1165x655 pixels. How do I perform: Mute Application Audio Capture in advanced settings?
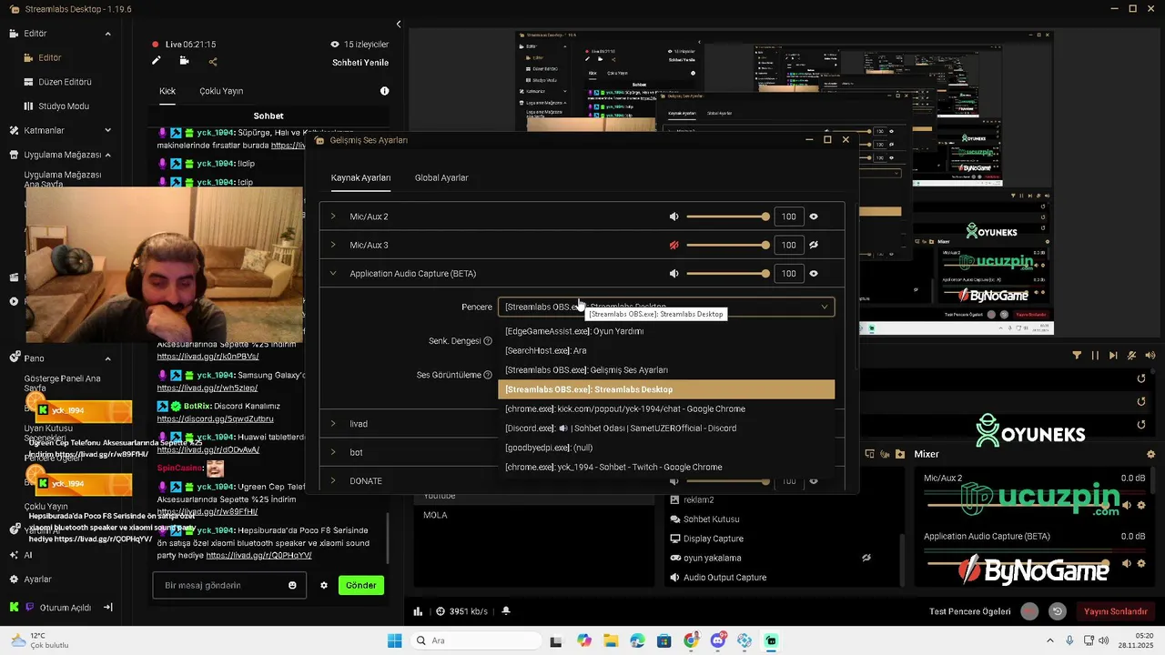[674, 273]
